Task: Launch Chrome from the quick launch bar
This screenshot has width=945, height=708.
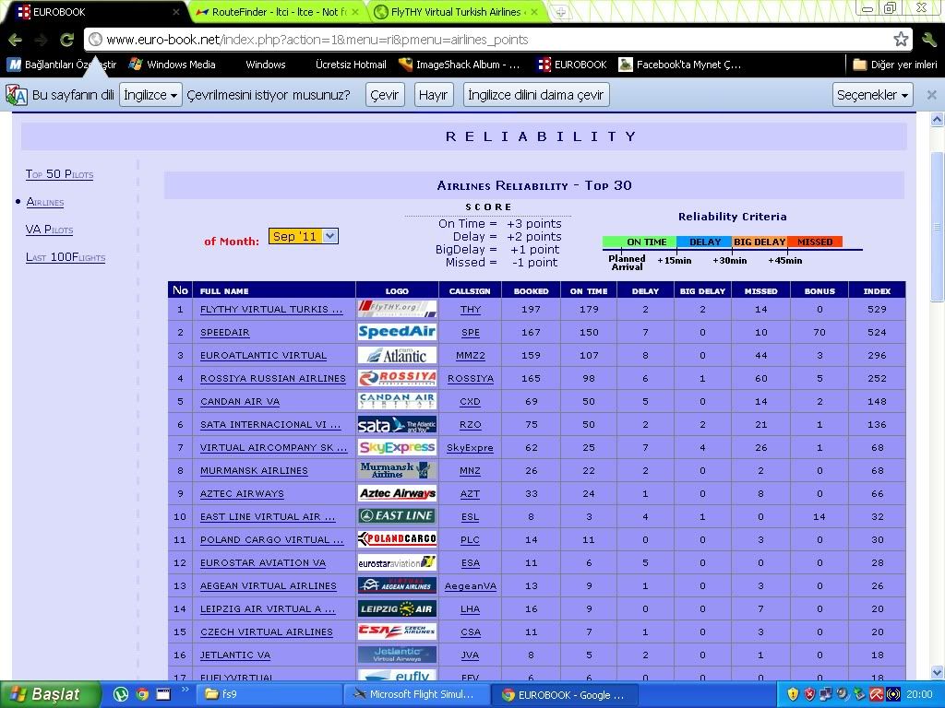Action: point(142,695)
